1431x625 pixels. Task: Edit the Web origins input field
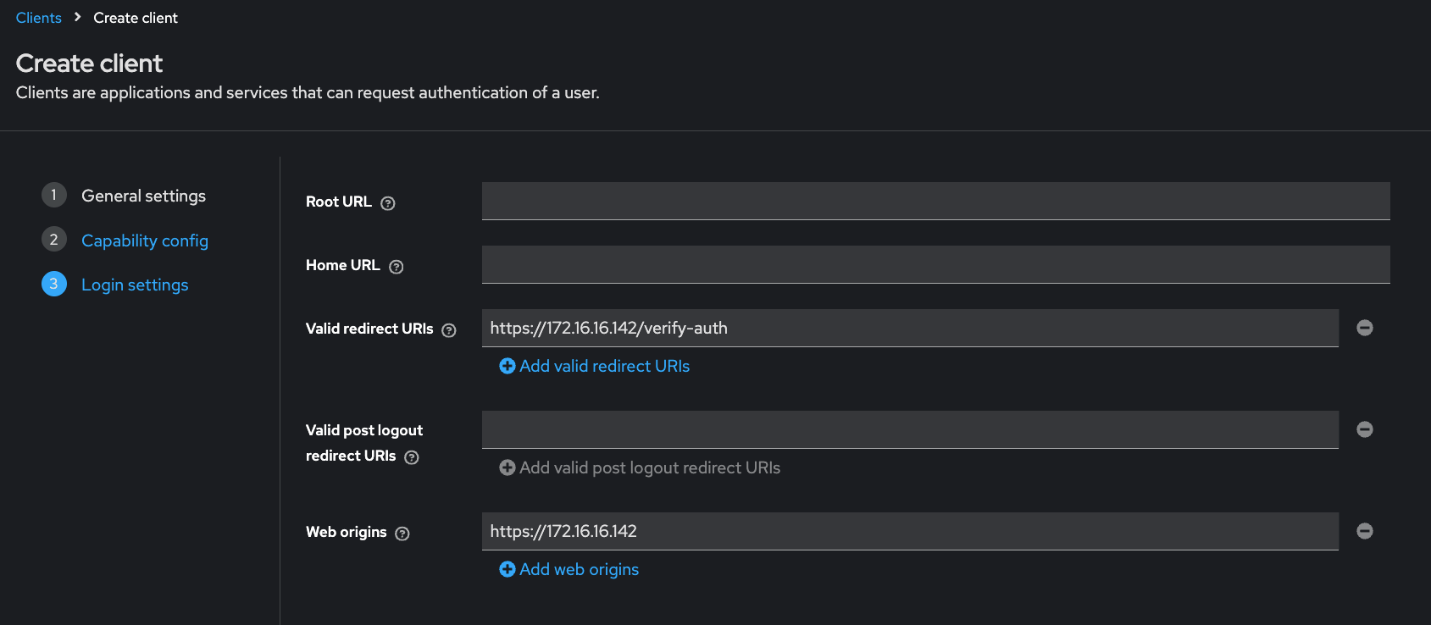[910, 531]
